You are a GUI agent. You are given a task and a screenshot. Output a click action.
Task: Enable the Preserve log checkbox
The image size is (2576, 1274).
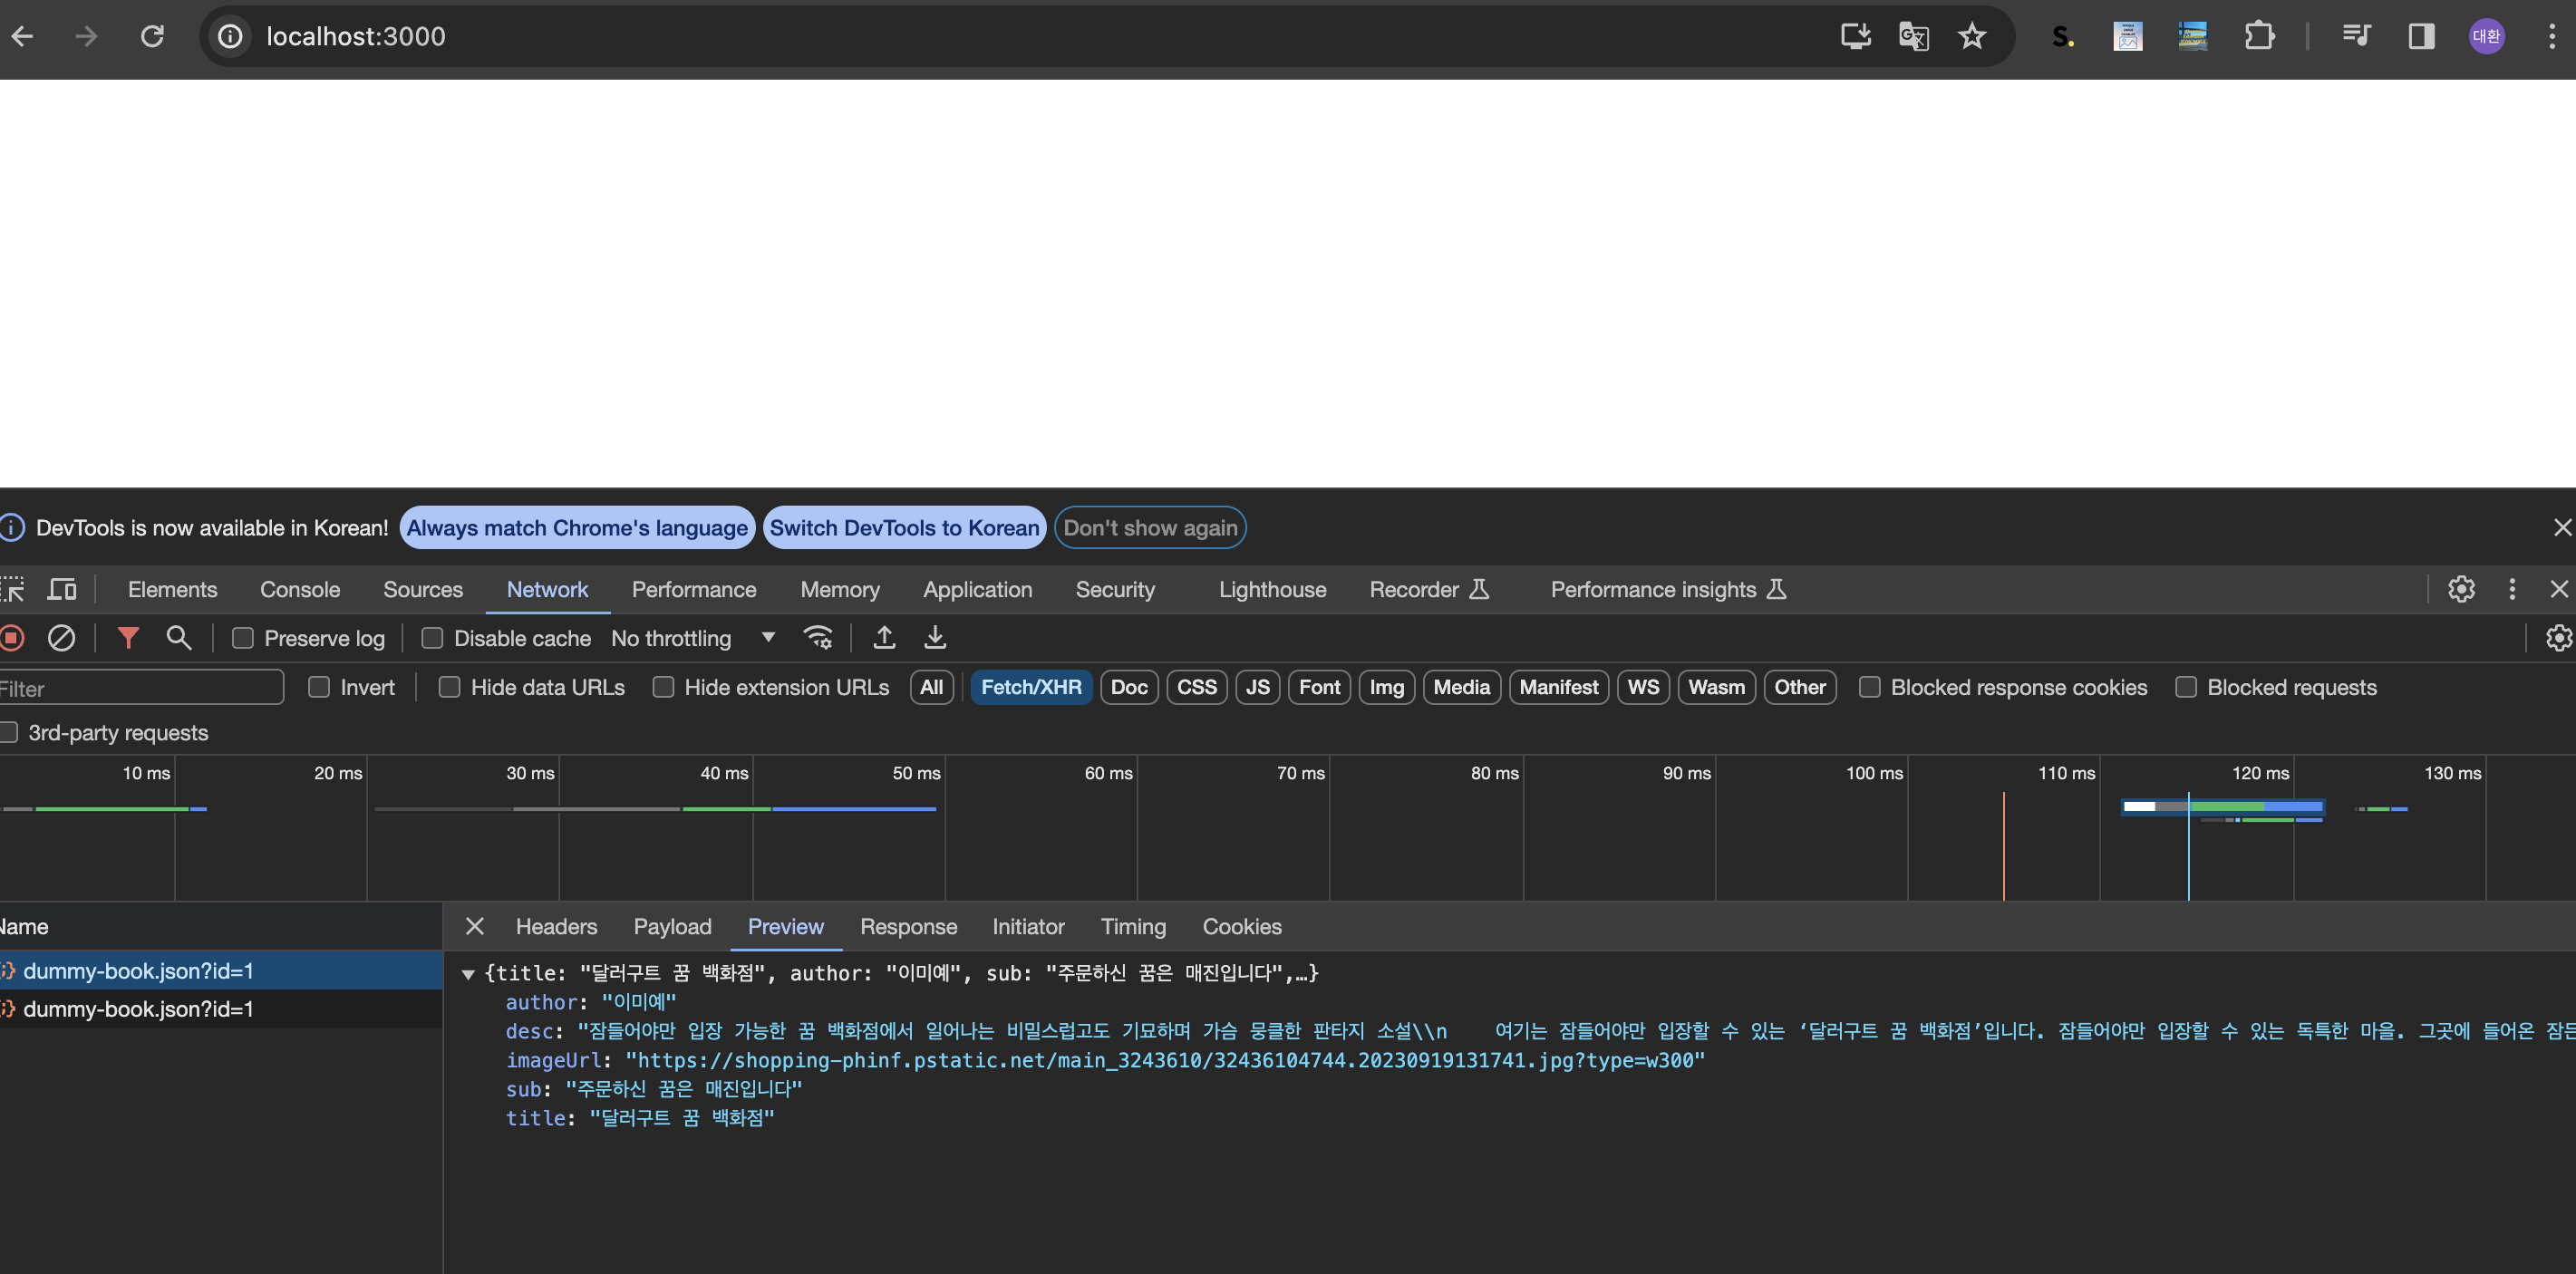(x=243, y=638)
